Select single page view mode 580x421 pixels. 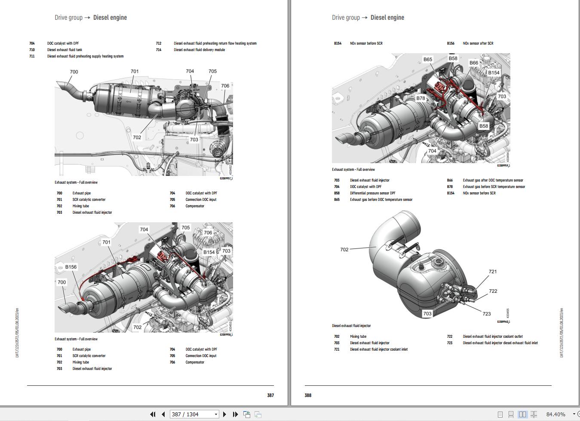click(500, 414)
